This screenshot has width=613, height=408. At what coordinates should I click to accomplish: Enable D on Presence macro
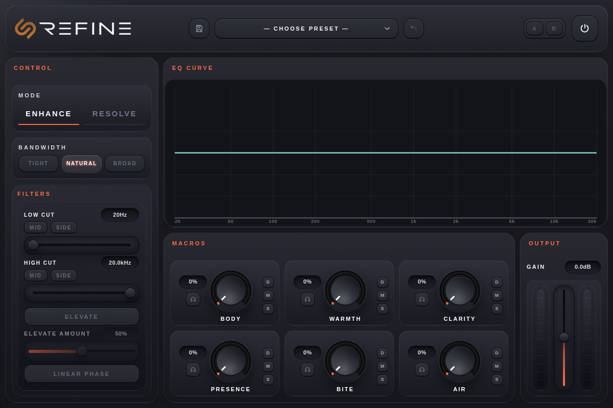click(268, 353)
